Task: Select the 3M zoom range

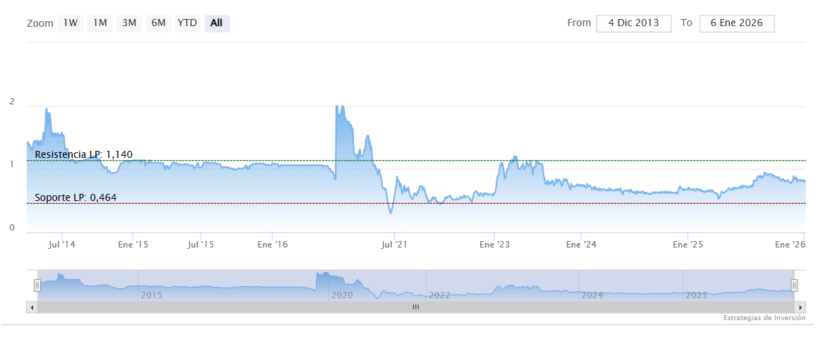Action: [129, 23]
